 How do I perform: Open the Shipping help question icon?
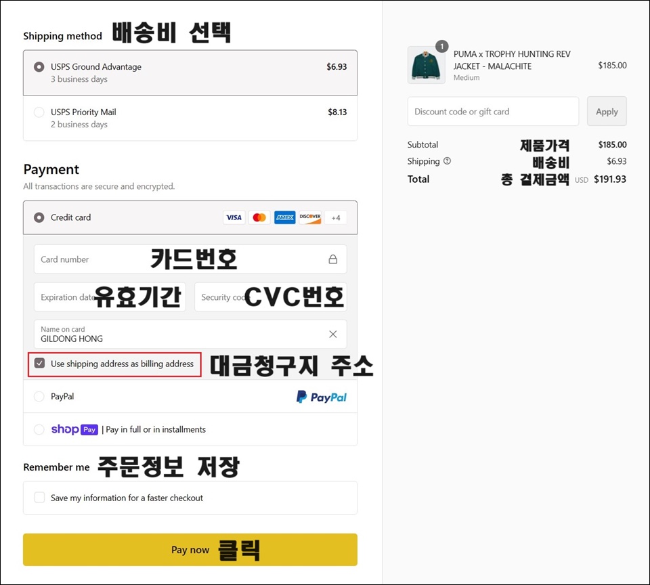click(x=448, y=161)
